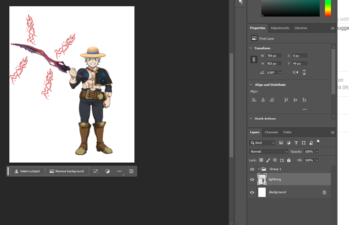
Task: Click the Align top edges icon
Action: (x=286, y=100)
